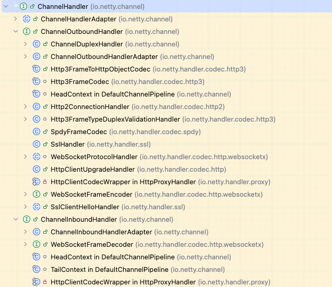Viewport: 332px width, 287px height.
Task: Select the ChannelInboundHandlerAdapter entry
Action: click(101, 232)
